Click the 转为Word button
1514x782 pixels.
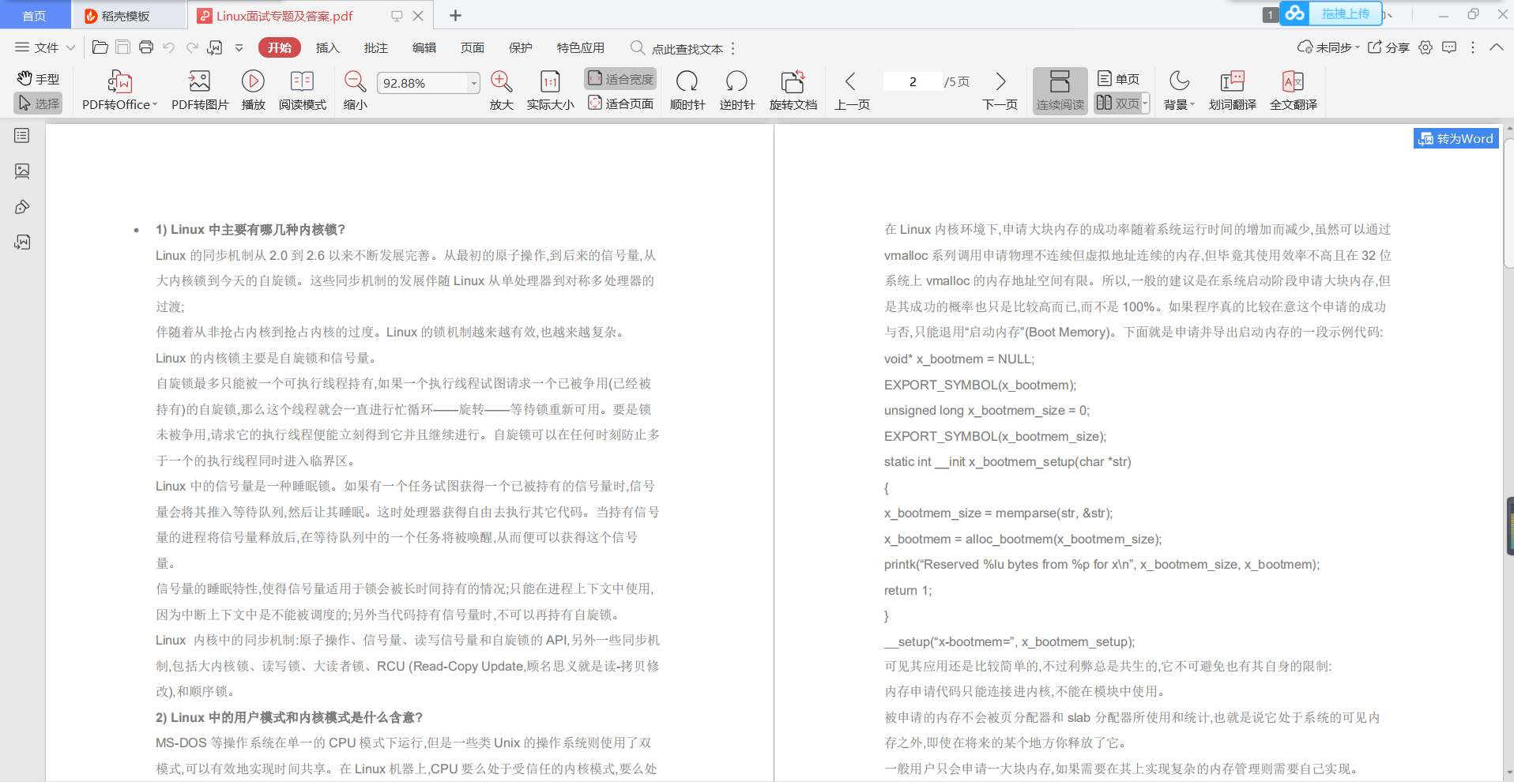point(1456,138)
